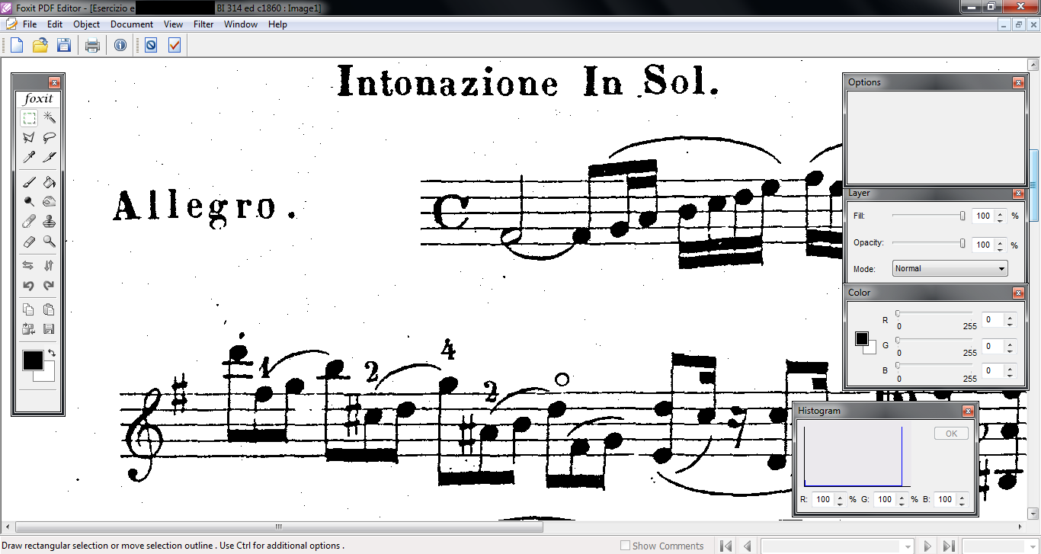
Task: Increase the B color value stepper
Action: [x=1010, y=367]
